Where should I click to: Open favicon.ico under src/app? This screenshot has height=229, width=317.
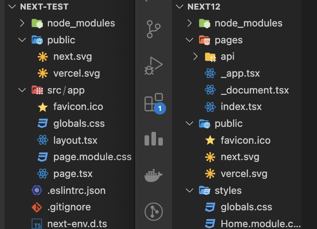(78, 107)
